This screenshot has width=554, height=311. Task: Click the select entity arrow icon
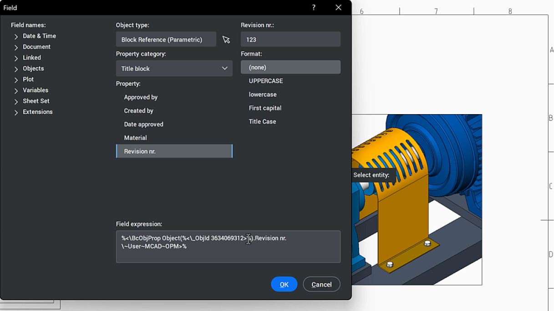click(x=226, y=40)
